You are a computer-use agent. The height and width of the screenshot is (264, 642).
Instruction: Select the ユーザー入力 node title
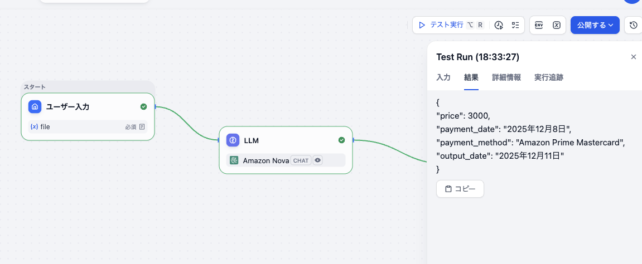67,107
